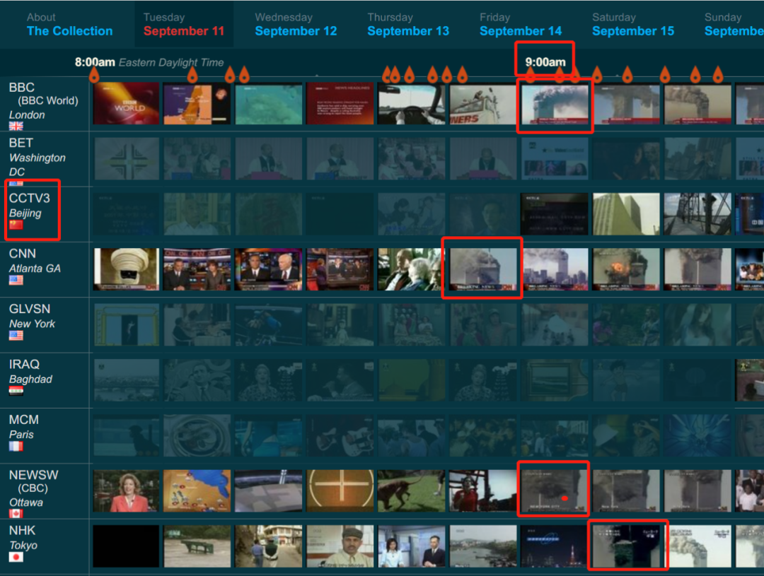Click the US flag under CNN Atlanta

(x=16, y=281)
